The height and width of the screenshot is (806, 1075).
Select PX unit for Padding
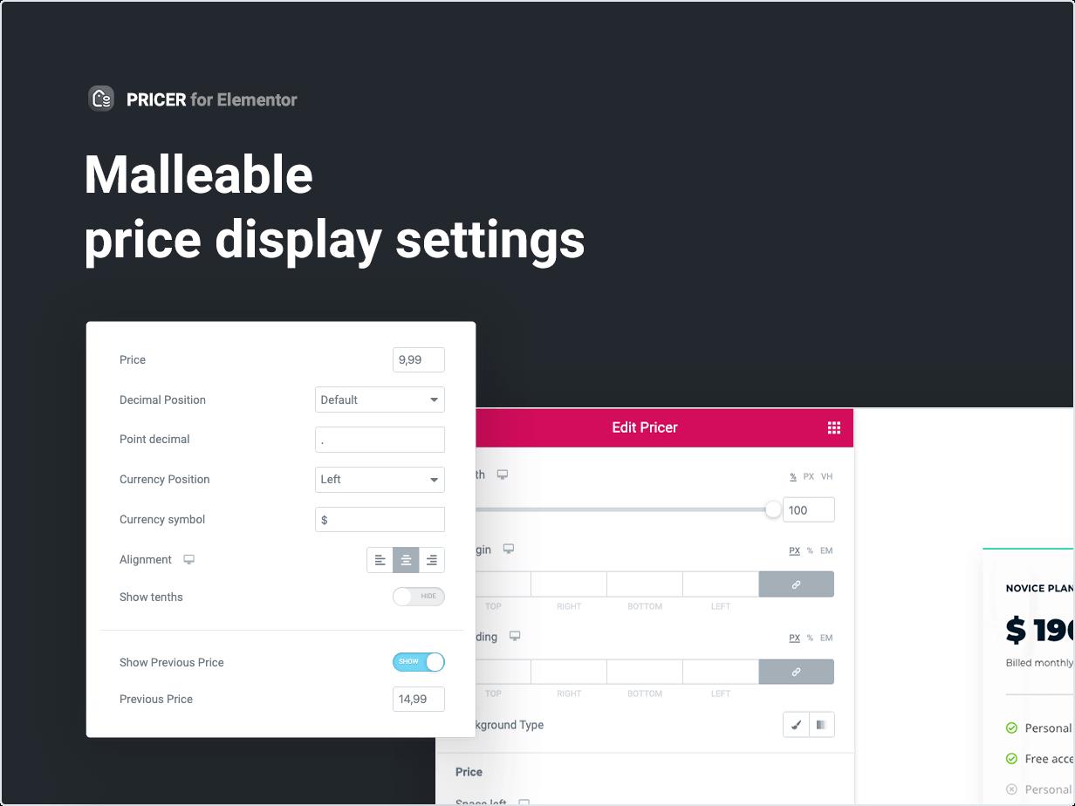pyautogui.click(x=795, y=638)
